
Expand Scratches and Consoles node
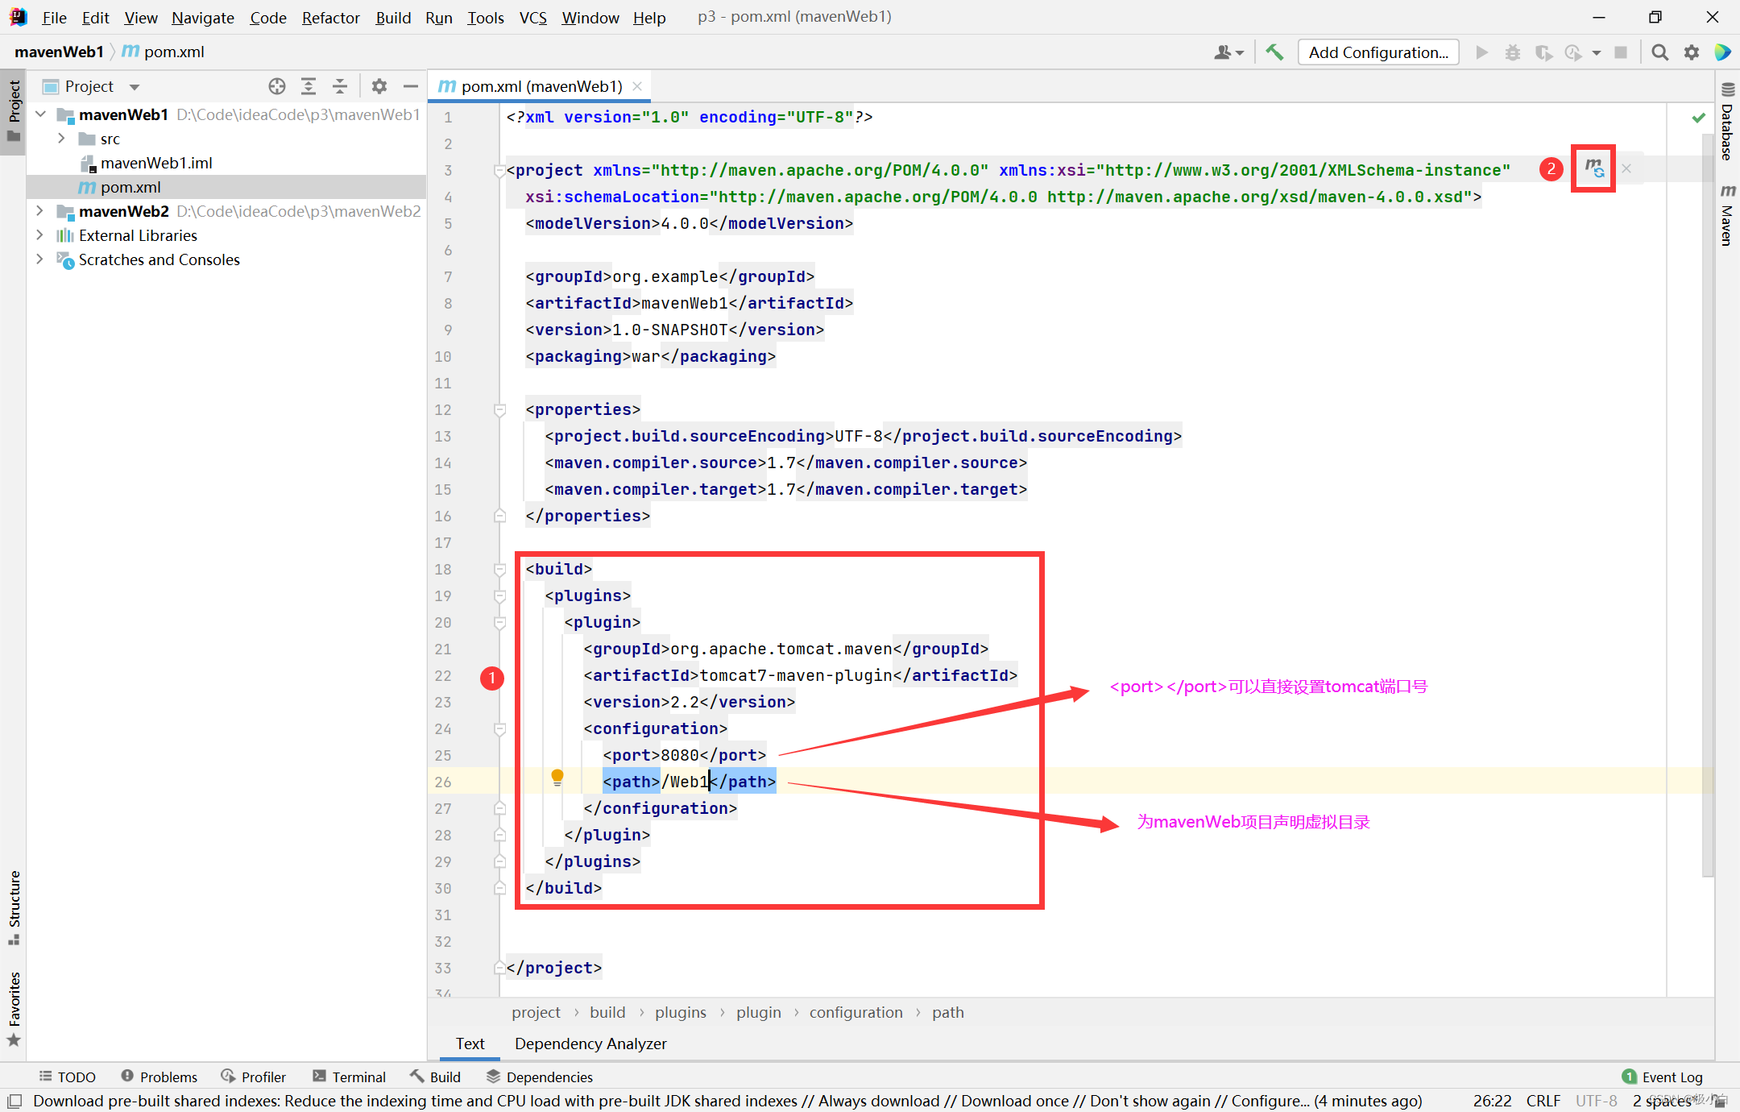click(x=40, y=259)
